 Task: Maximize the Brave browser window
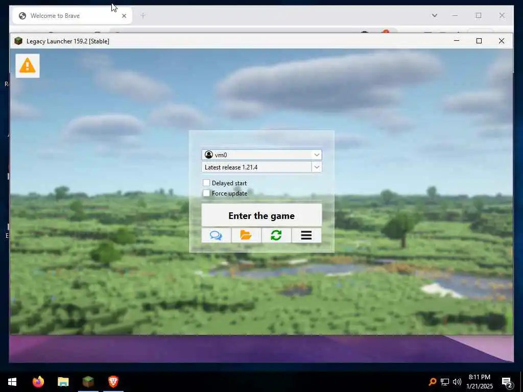(x=478, y=15)
